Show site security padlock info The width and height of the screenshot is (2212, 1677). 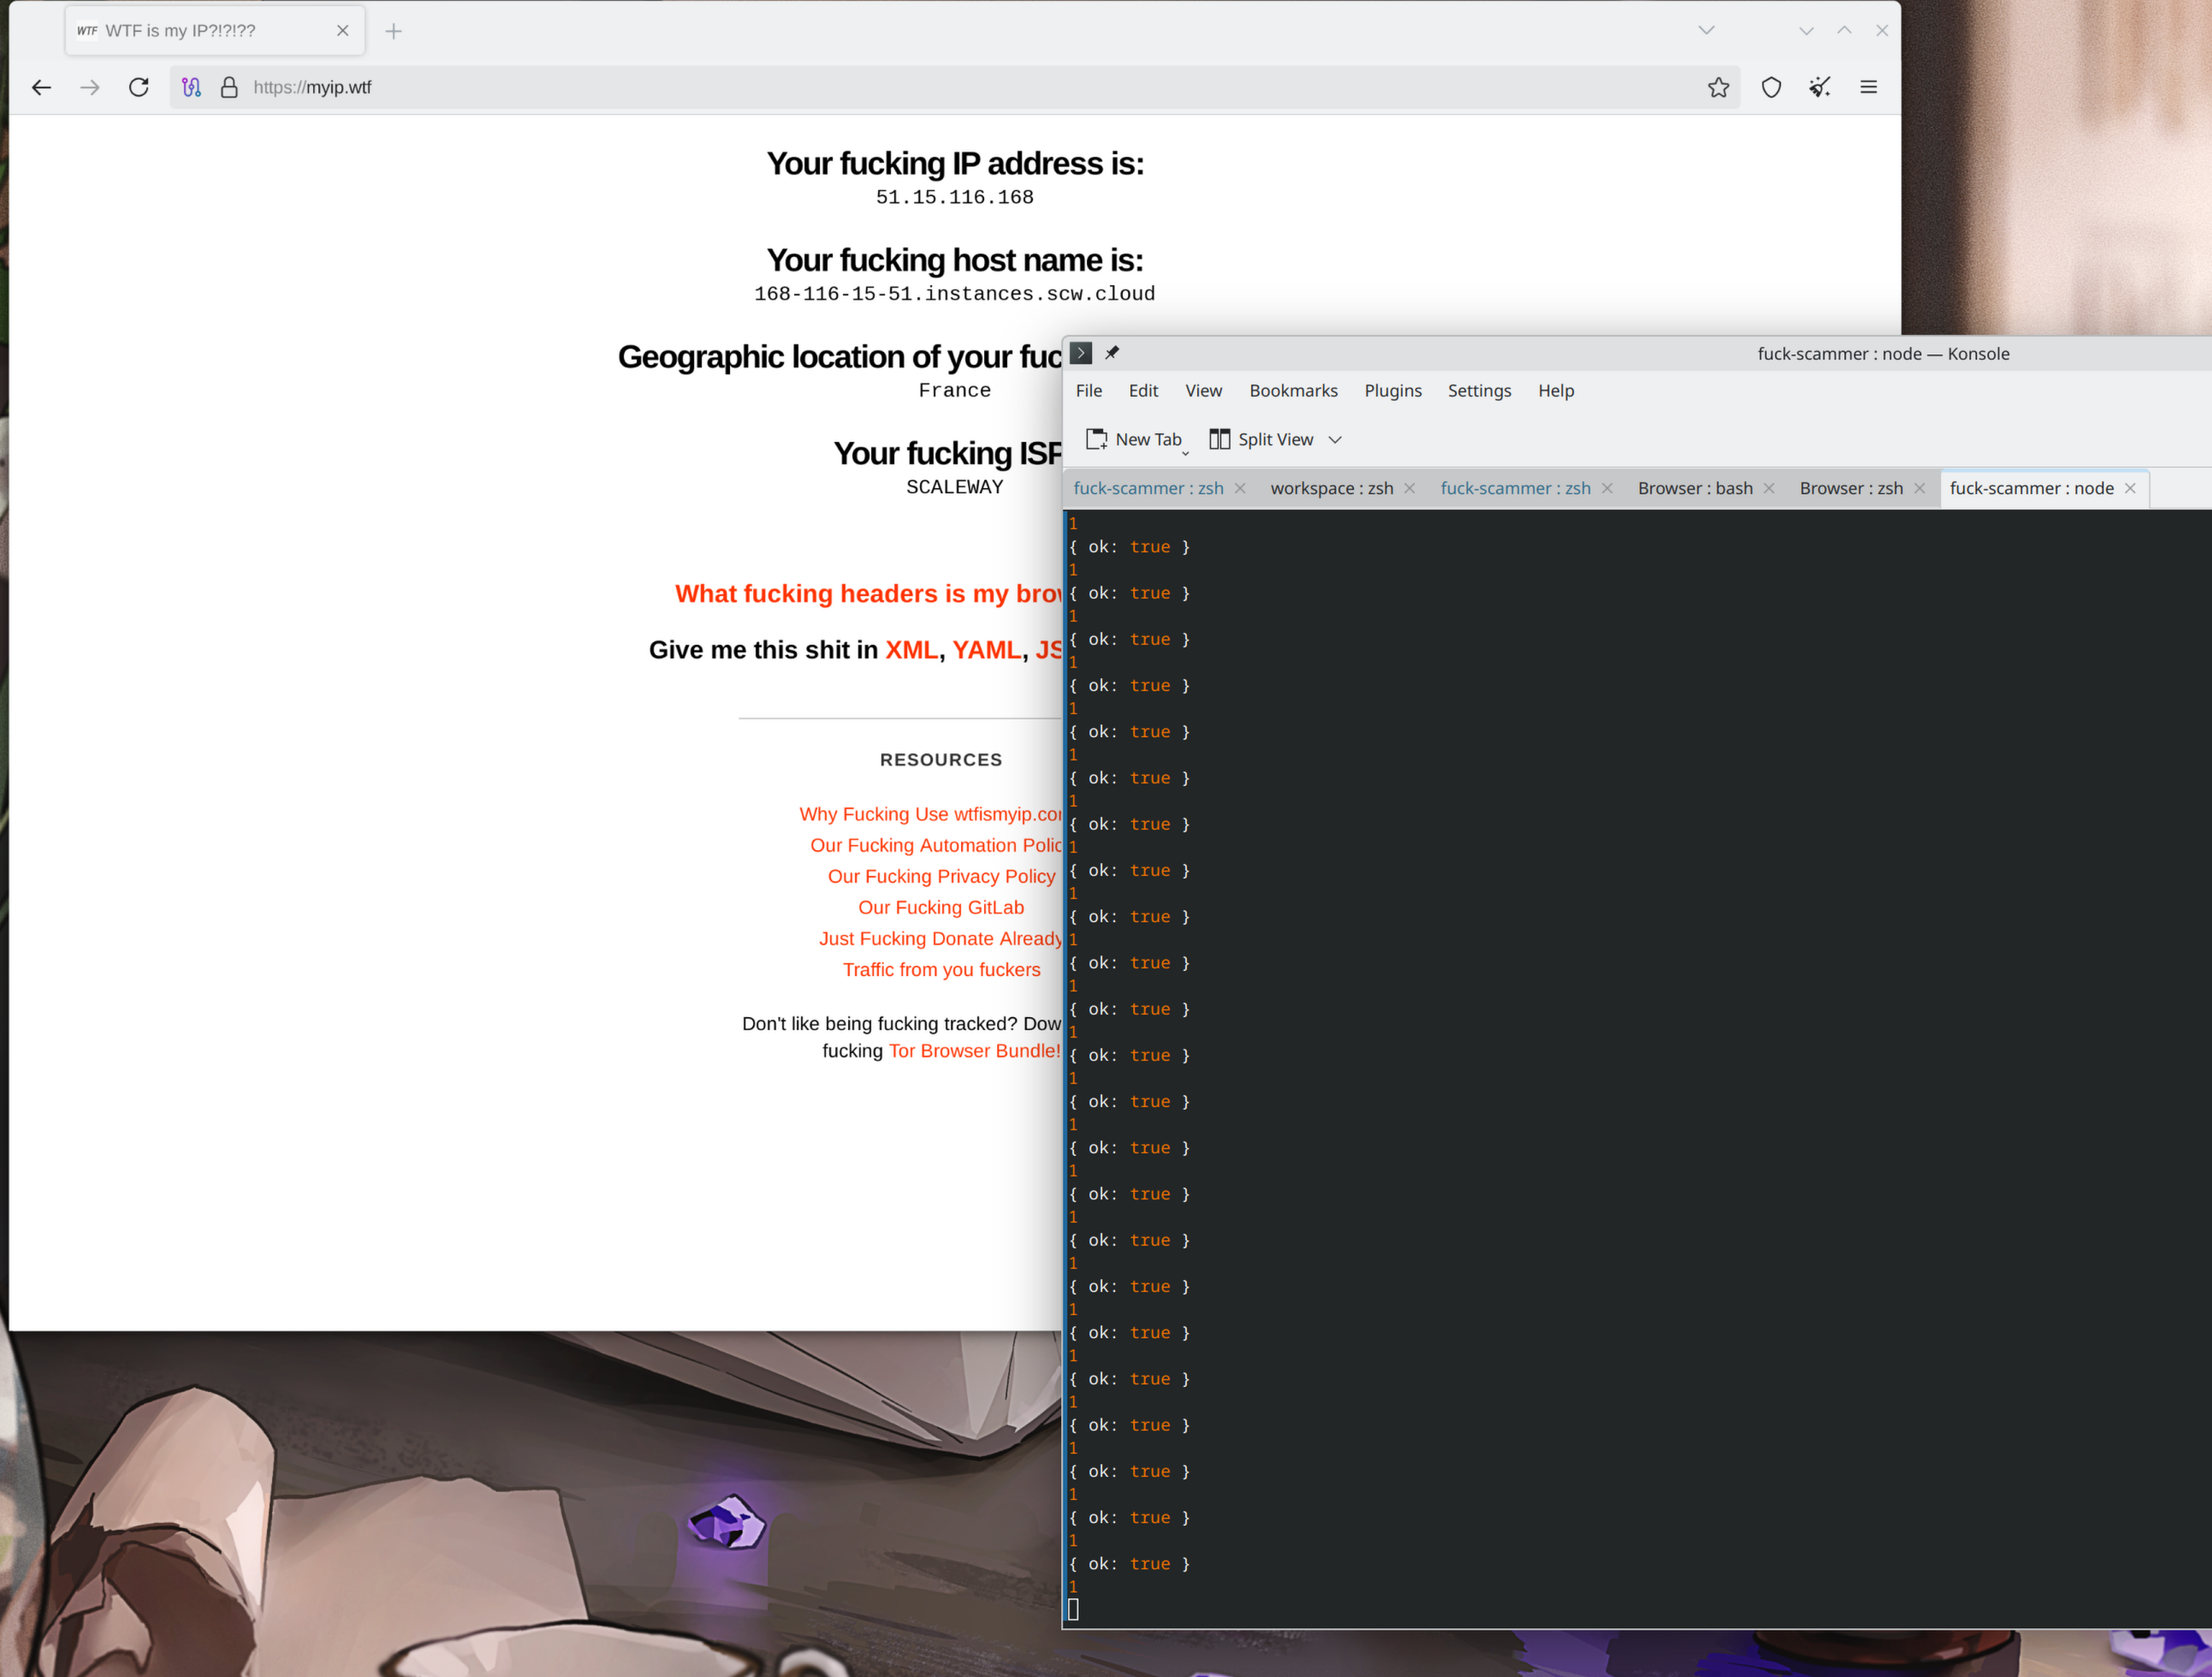[229, 87]
